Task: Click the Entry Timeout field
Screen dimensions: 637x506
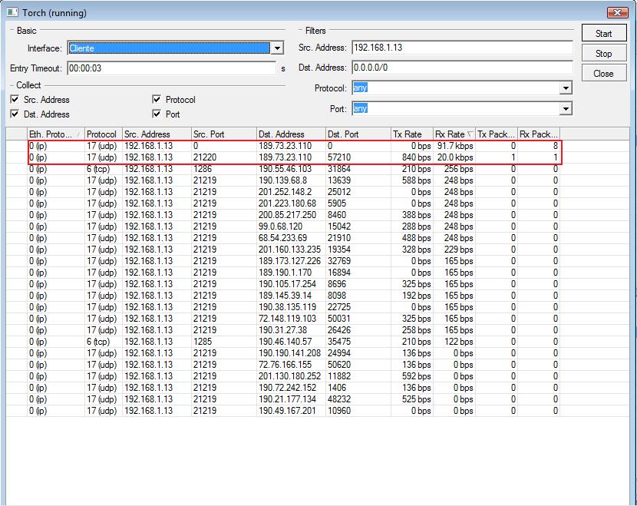Action: pos(171,68)
